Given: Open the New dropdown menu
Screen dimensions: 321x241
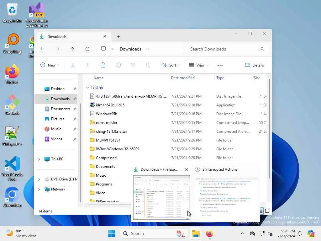Looking at the screenshot, I should coord(50,65).
